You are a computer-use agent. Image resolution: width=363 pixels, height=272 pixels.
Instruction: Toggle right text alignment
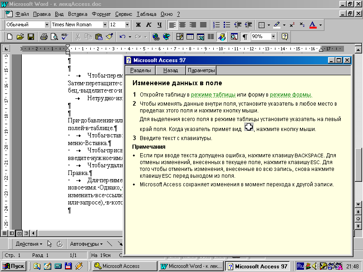tap(193, 24)
